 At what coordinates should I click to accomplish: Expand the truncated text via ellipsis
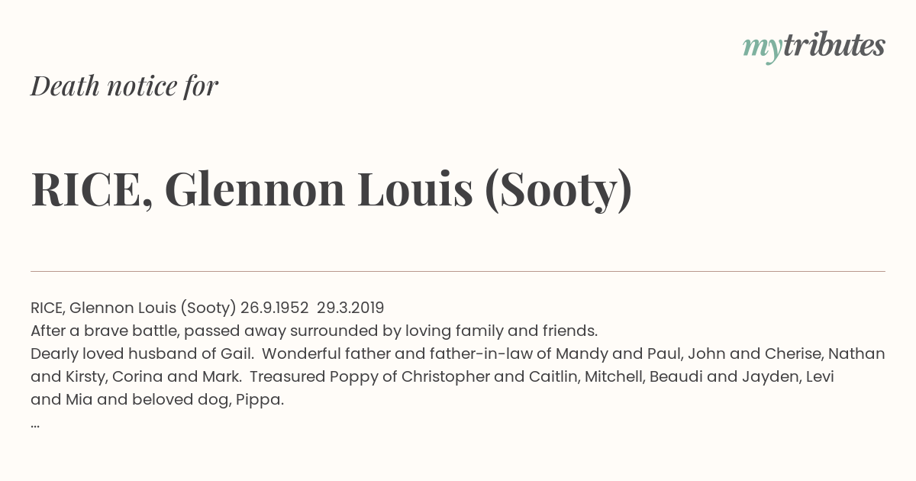click(35, 425)
